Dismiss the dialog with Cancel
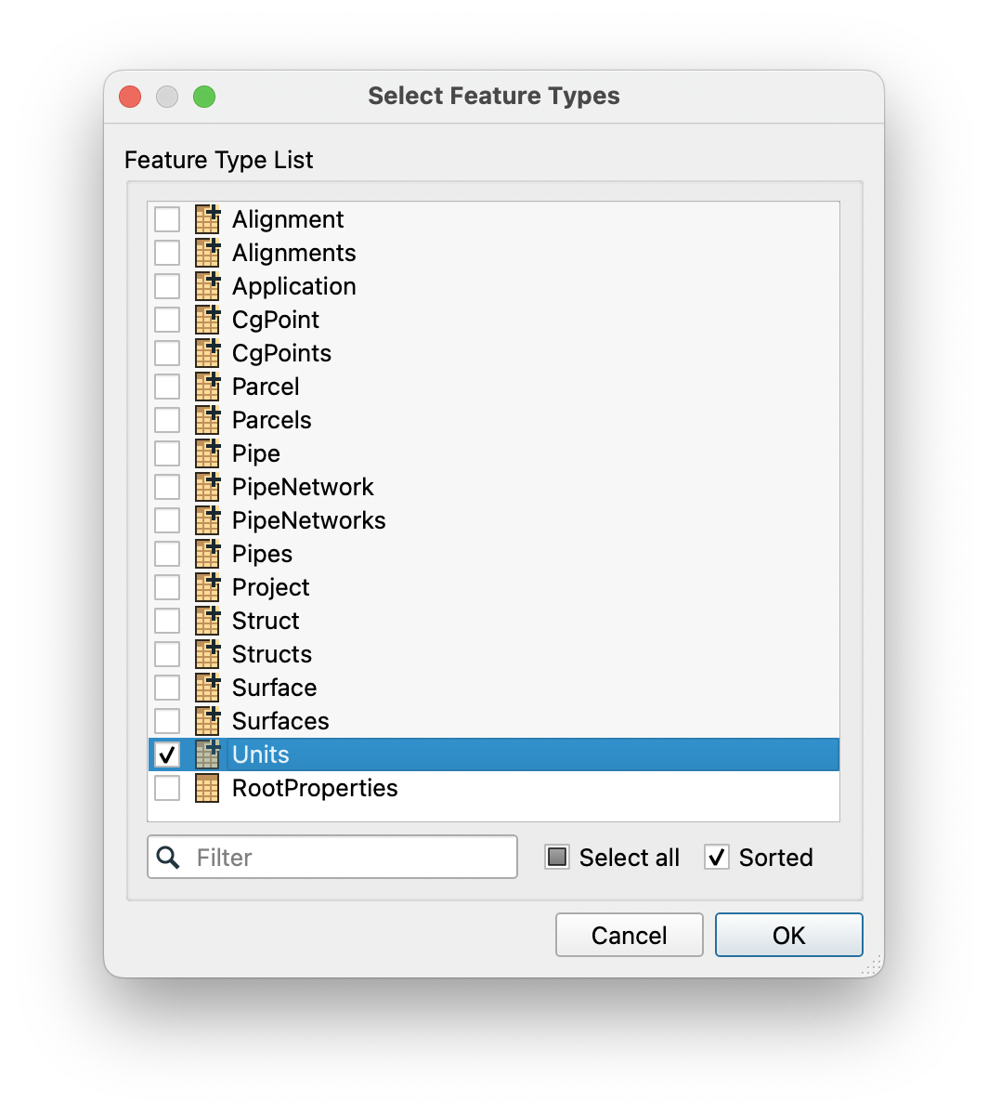This screenshot has width=988, height=1115. coord(630,935)
